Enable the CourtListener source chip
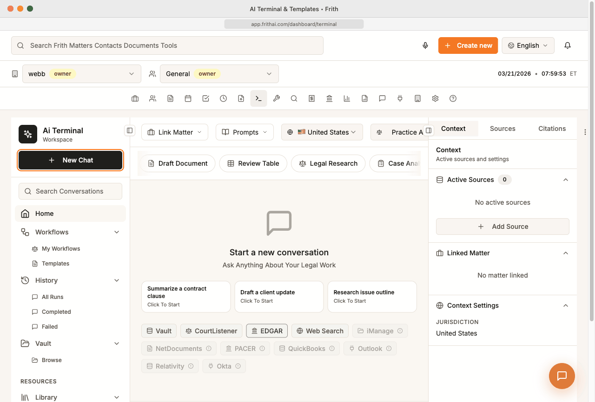 point(211,331)
